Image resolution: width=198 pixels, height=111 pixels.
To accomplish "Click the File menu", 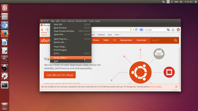I will pyautogui.click(x=53, y=21).
